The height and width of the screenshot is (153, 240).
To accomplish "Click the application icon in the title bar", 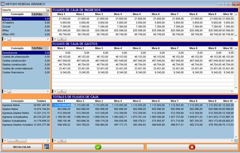I will tap(3, 4).
